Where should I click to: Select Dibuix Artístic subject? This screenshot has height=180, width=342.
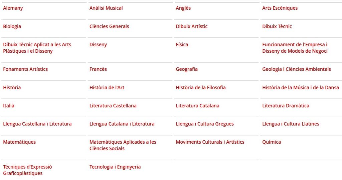click(x=192, y=26)
